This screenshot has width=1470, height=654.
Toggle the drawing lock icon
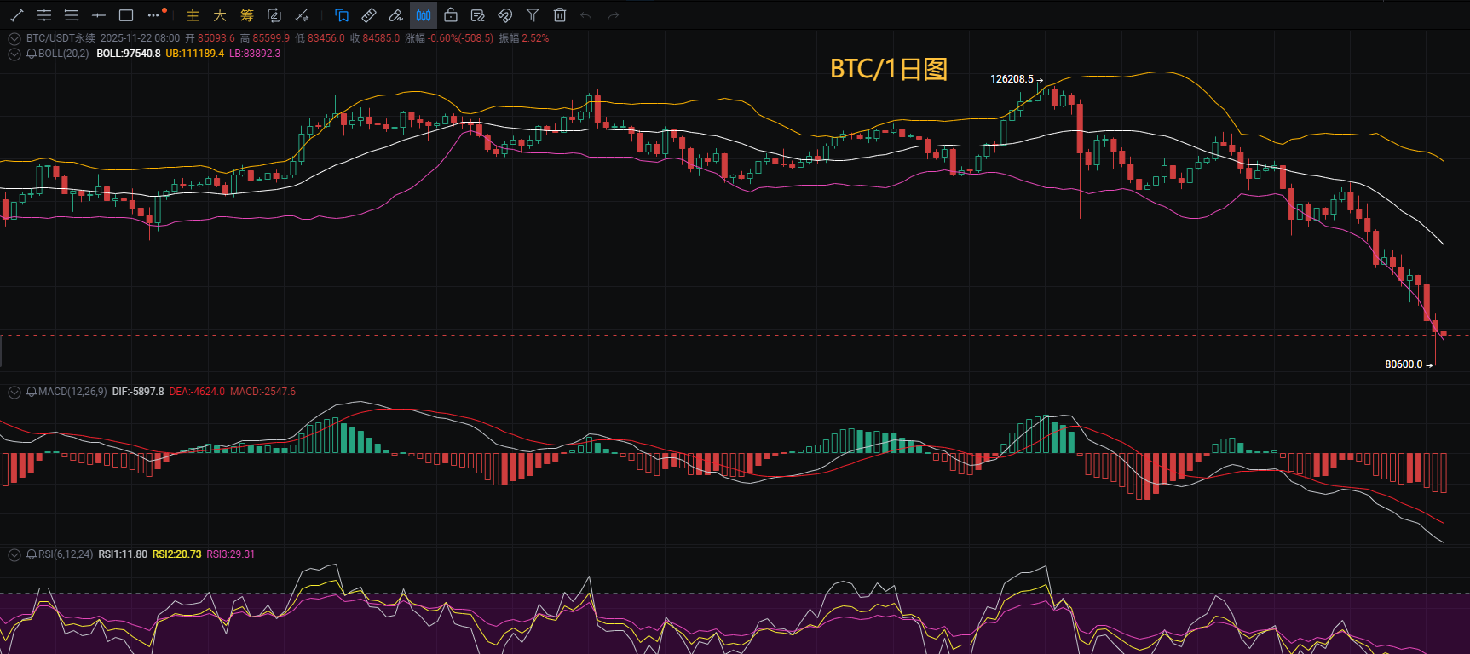(451, 15)
